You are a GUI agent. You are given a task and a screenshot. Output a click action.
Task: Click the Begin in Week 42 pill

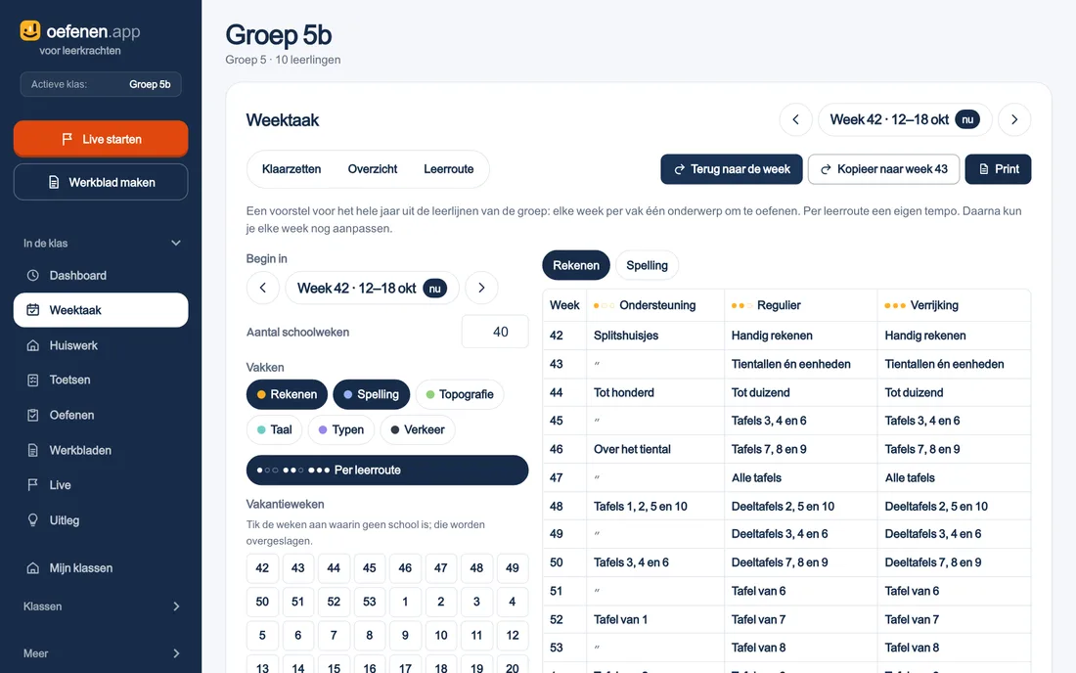click(x=372, y=288)
